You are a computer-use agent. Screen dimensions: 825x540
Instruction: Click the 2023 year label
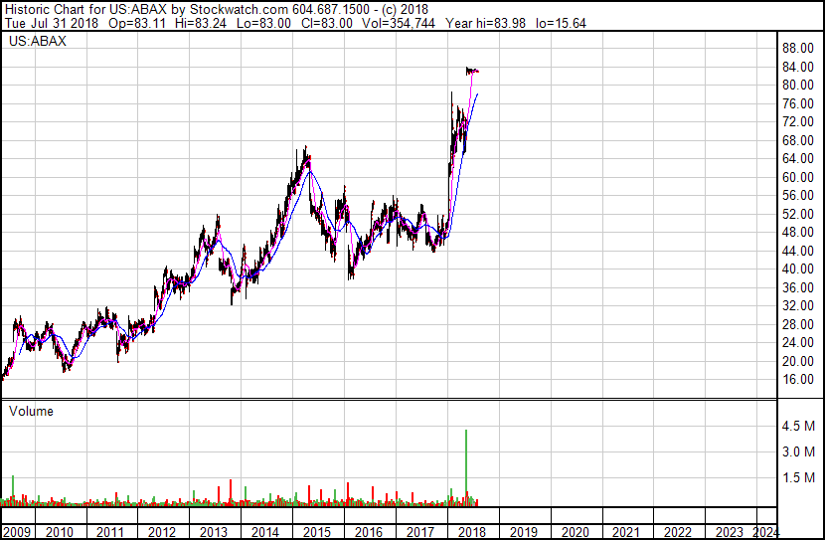pos(730,532)
